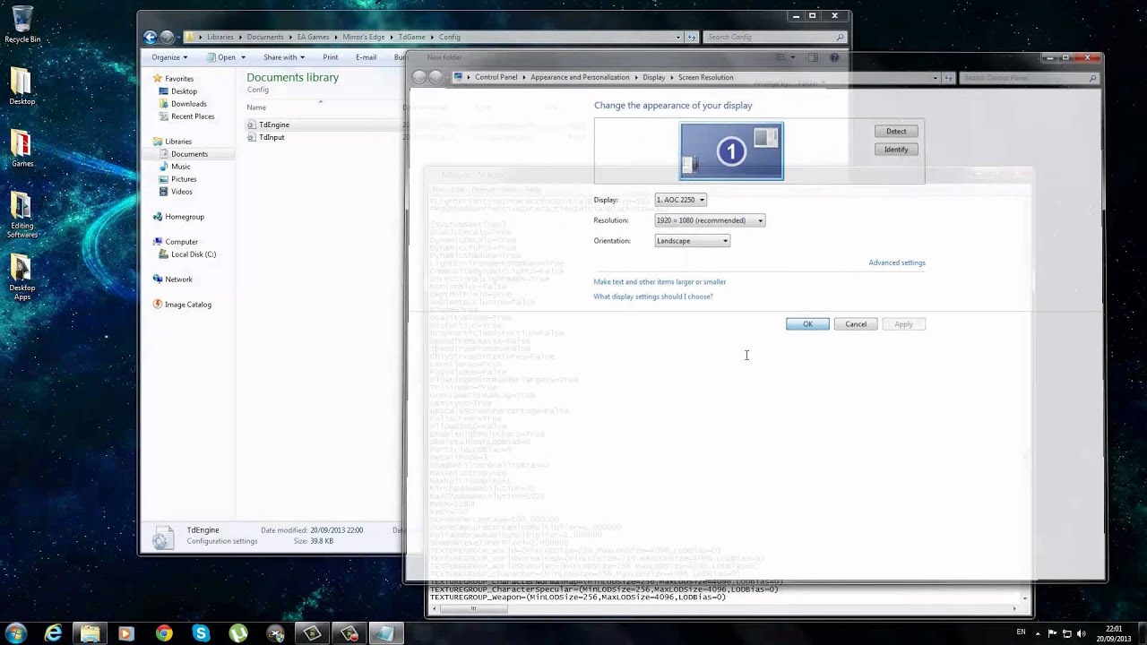
Task: Click Appearance and Personalization breadcrumb
Action: [x=580, y=78]
